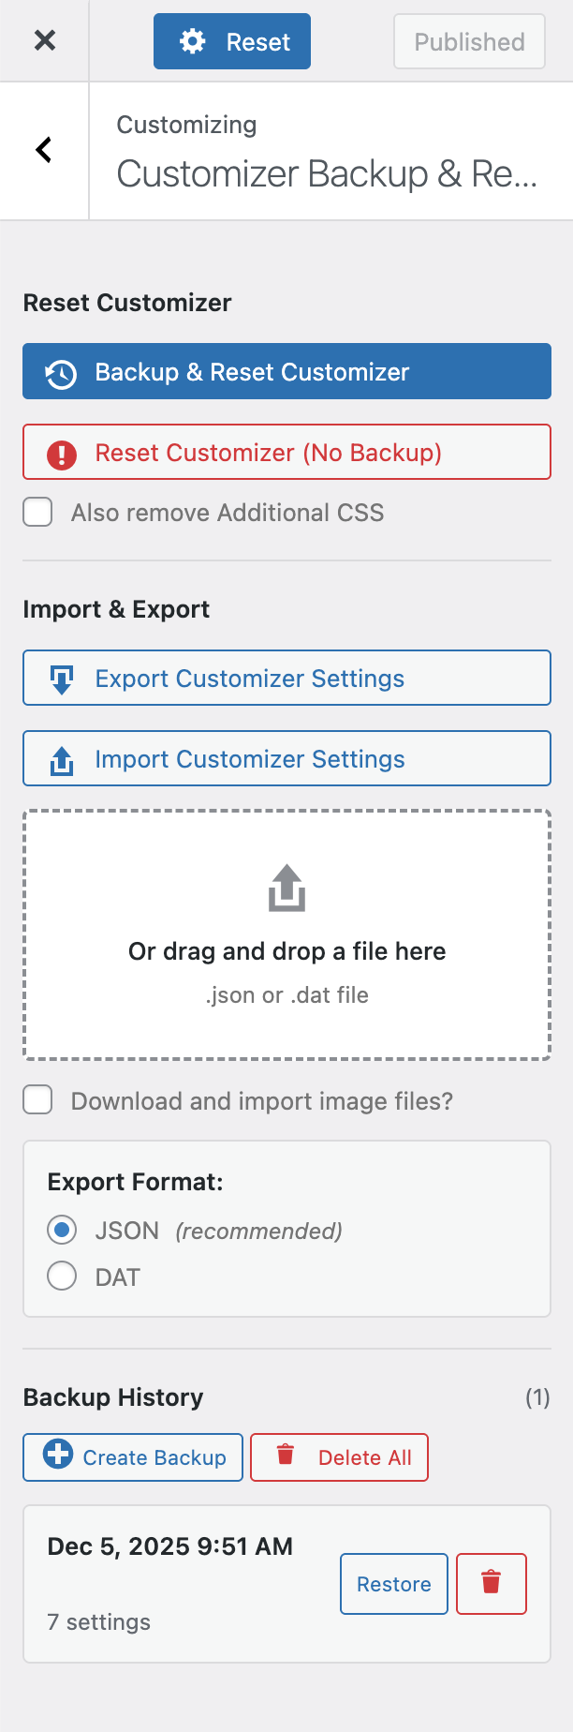Click the gear Reset button

click(231, 41)
